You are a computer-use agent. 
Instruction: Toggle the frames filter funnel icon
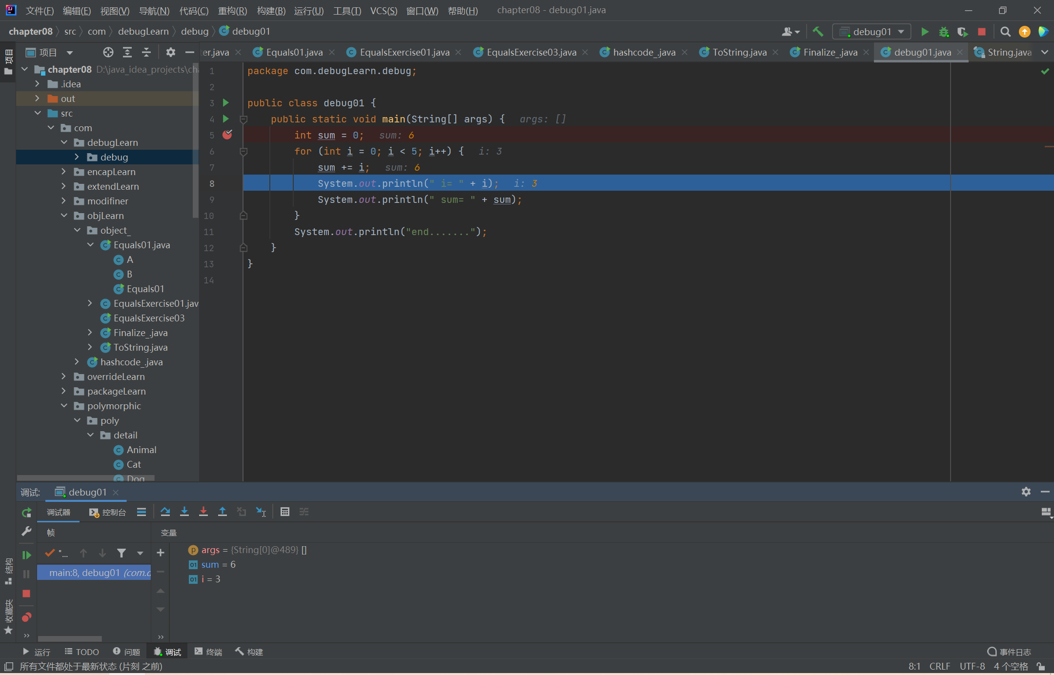(121, 553)
